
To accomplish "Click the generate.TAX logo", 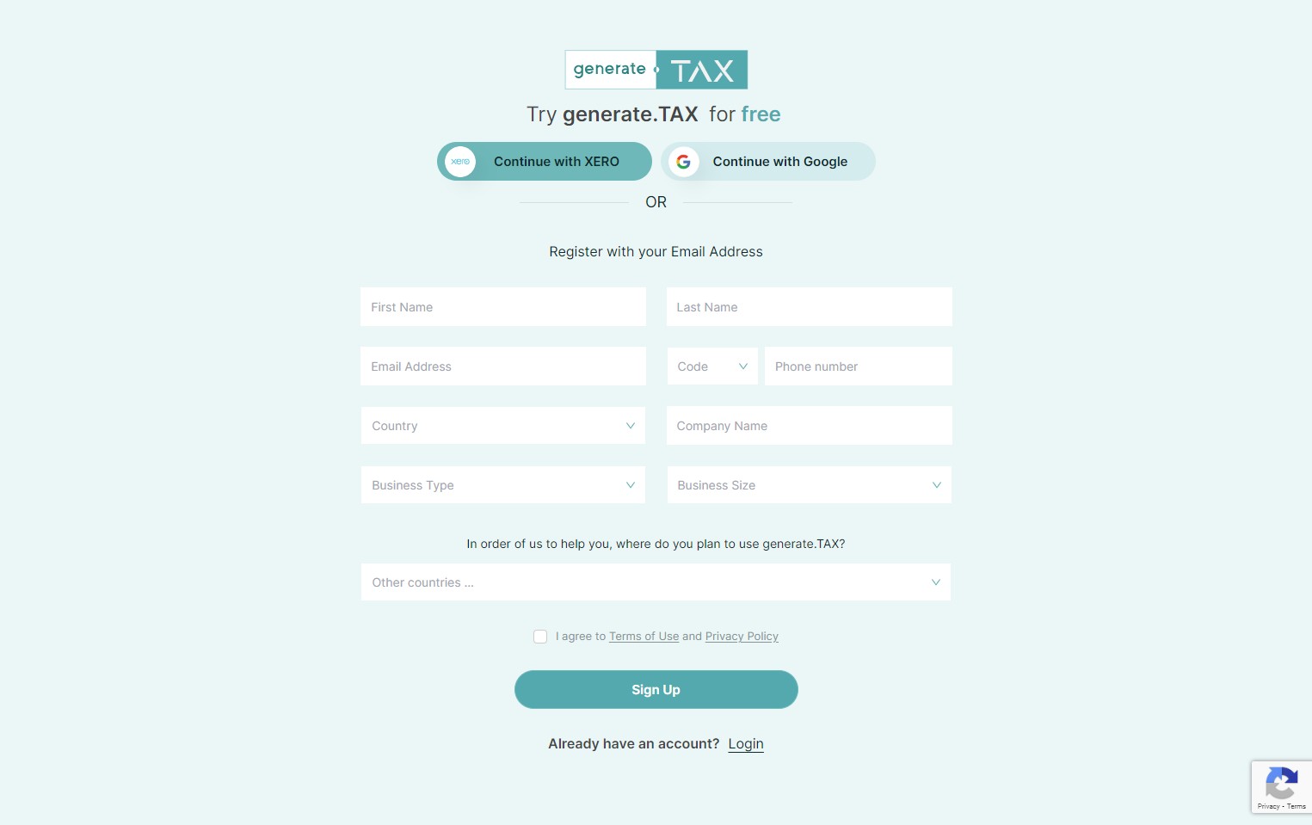I will pyautogui.click(x=656, y=70).
